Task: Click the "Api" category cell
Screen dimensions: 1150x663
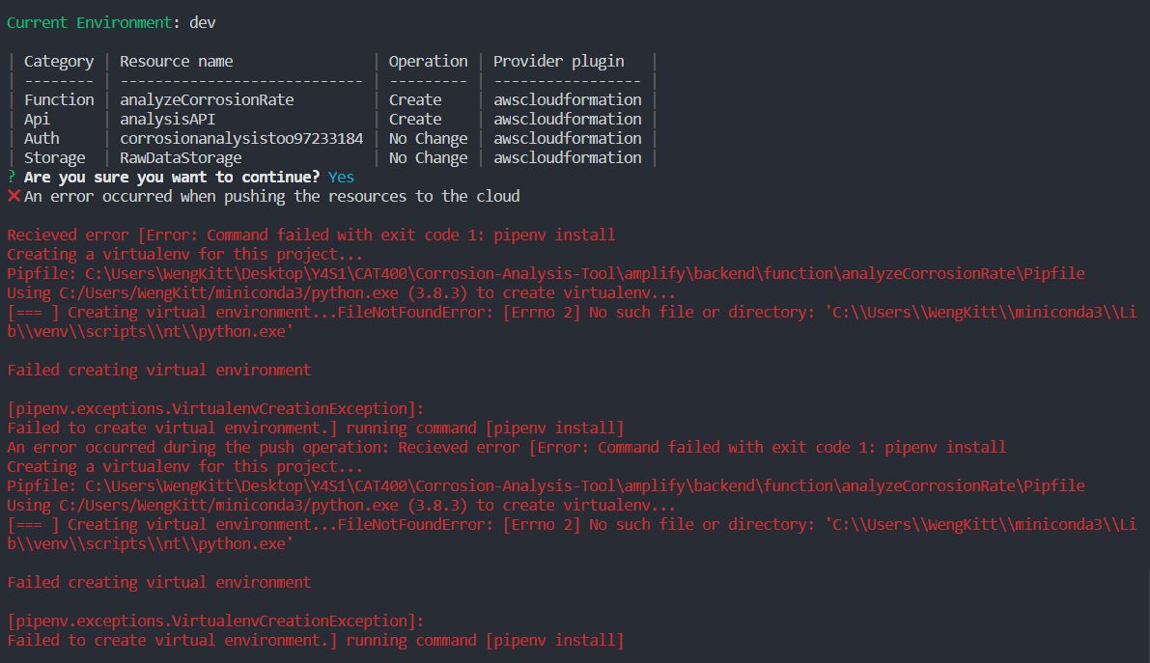Action: tap(37, 119)
